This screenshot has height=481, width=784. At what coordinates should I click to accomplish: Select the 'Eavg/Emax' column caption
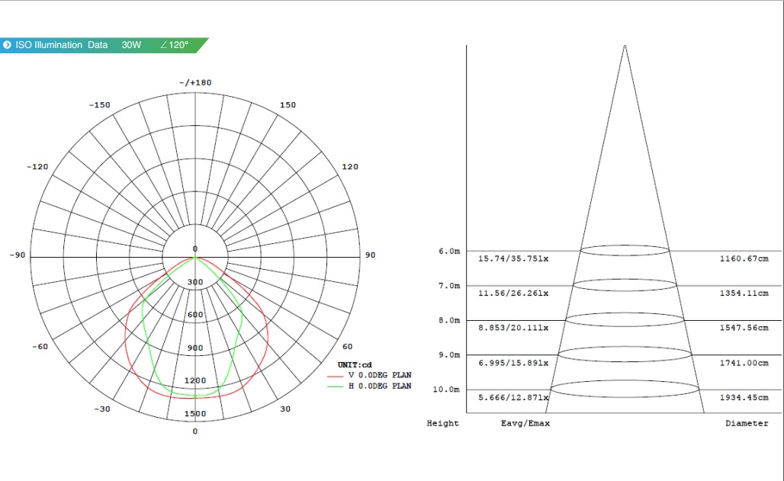[525, 424]
